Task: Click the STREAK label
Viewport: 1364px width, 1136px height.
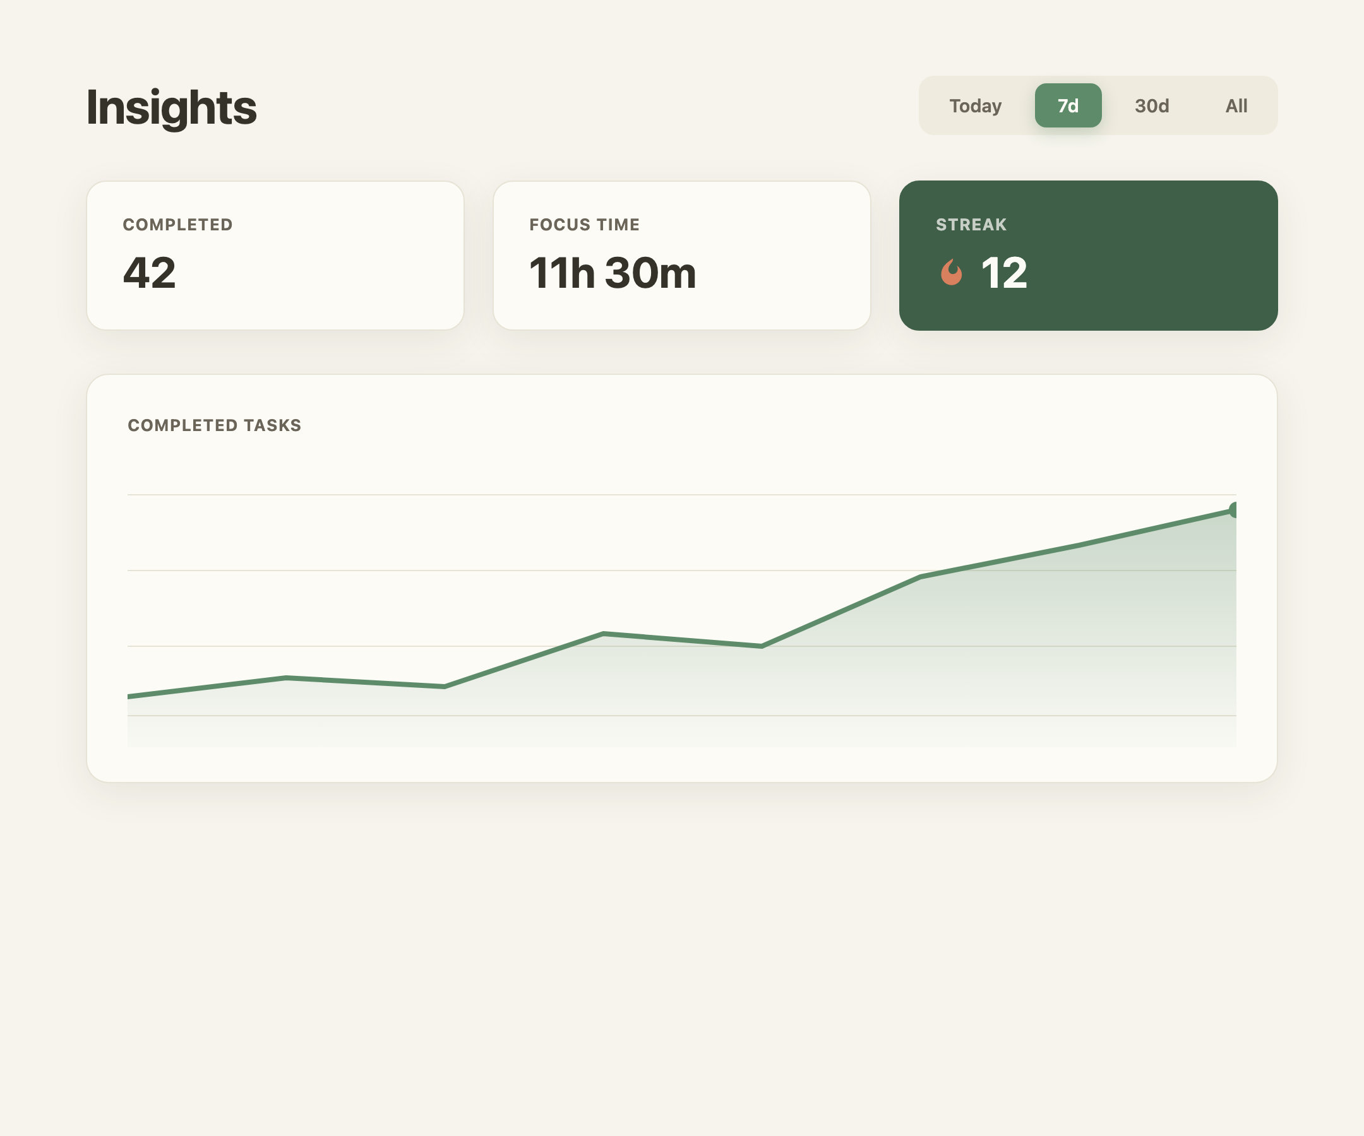Action: [x=971, y=225]
